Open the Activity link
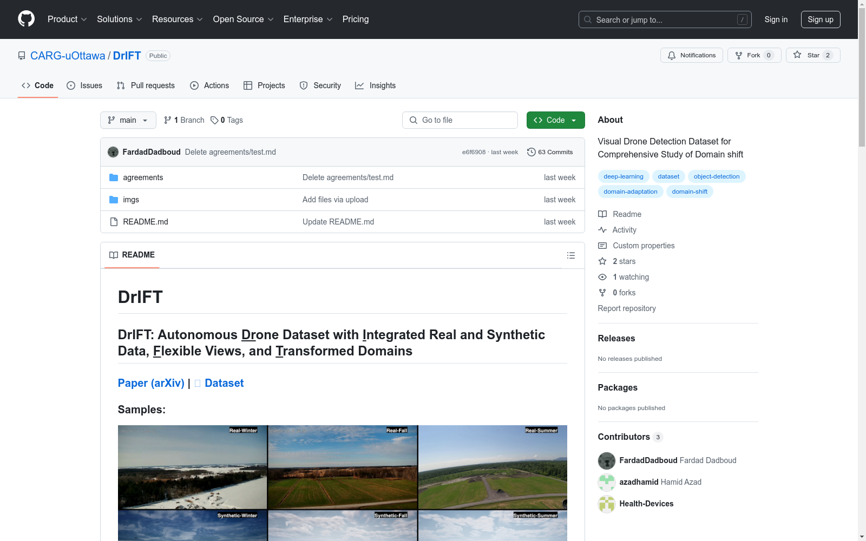Screen dimensions: 866x541 (x=618, y=230)
